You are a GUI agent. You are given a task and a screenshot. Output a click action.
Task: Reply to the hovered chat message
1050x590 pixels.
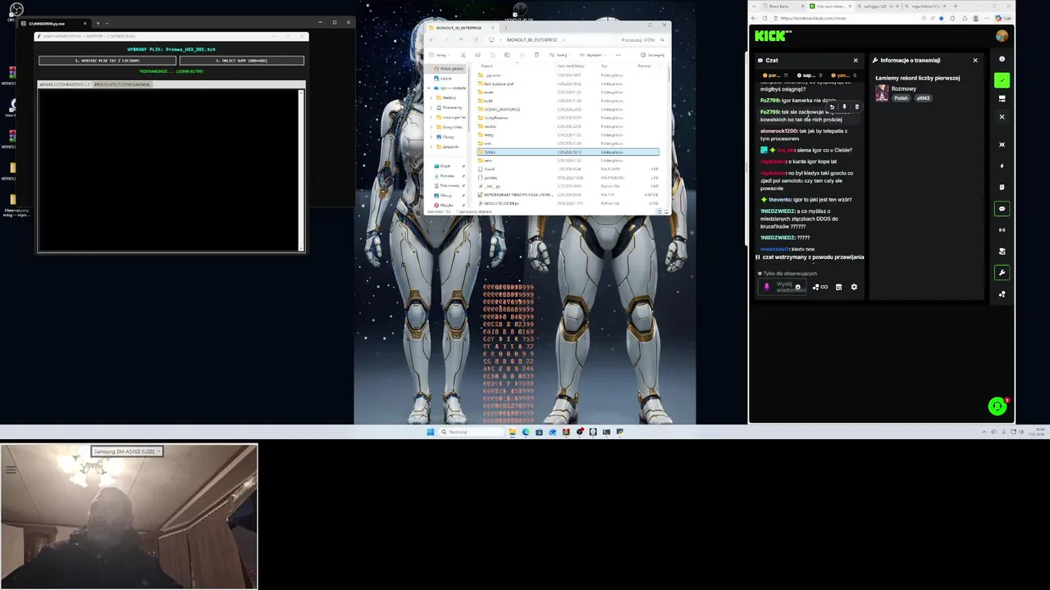(x=832, y=107)
